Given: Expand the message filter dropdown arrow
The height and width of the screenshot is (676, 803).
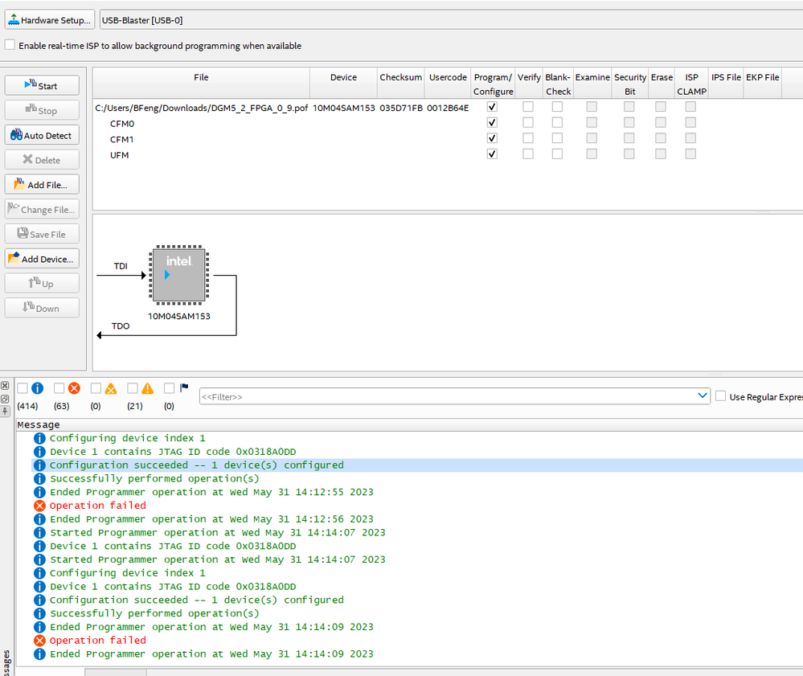Looking at the screenshot, I should point(703,396).
